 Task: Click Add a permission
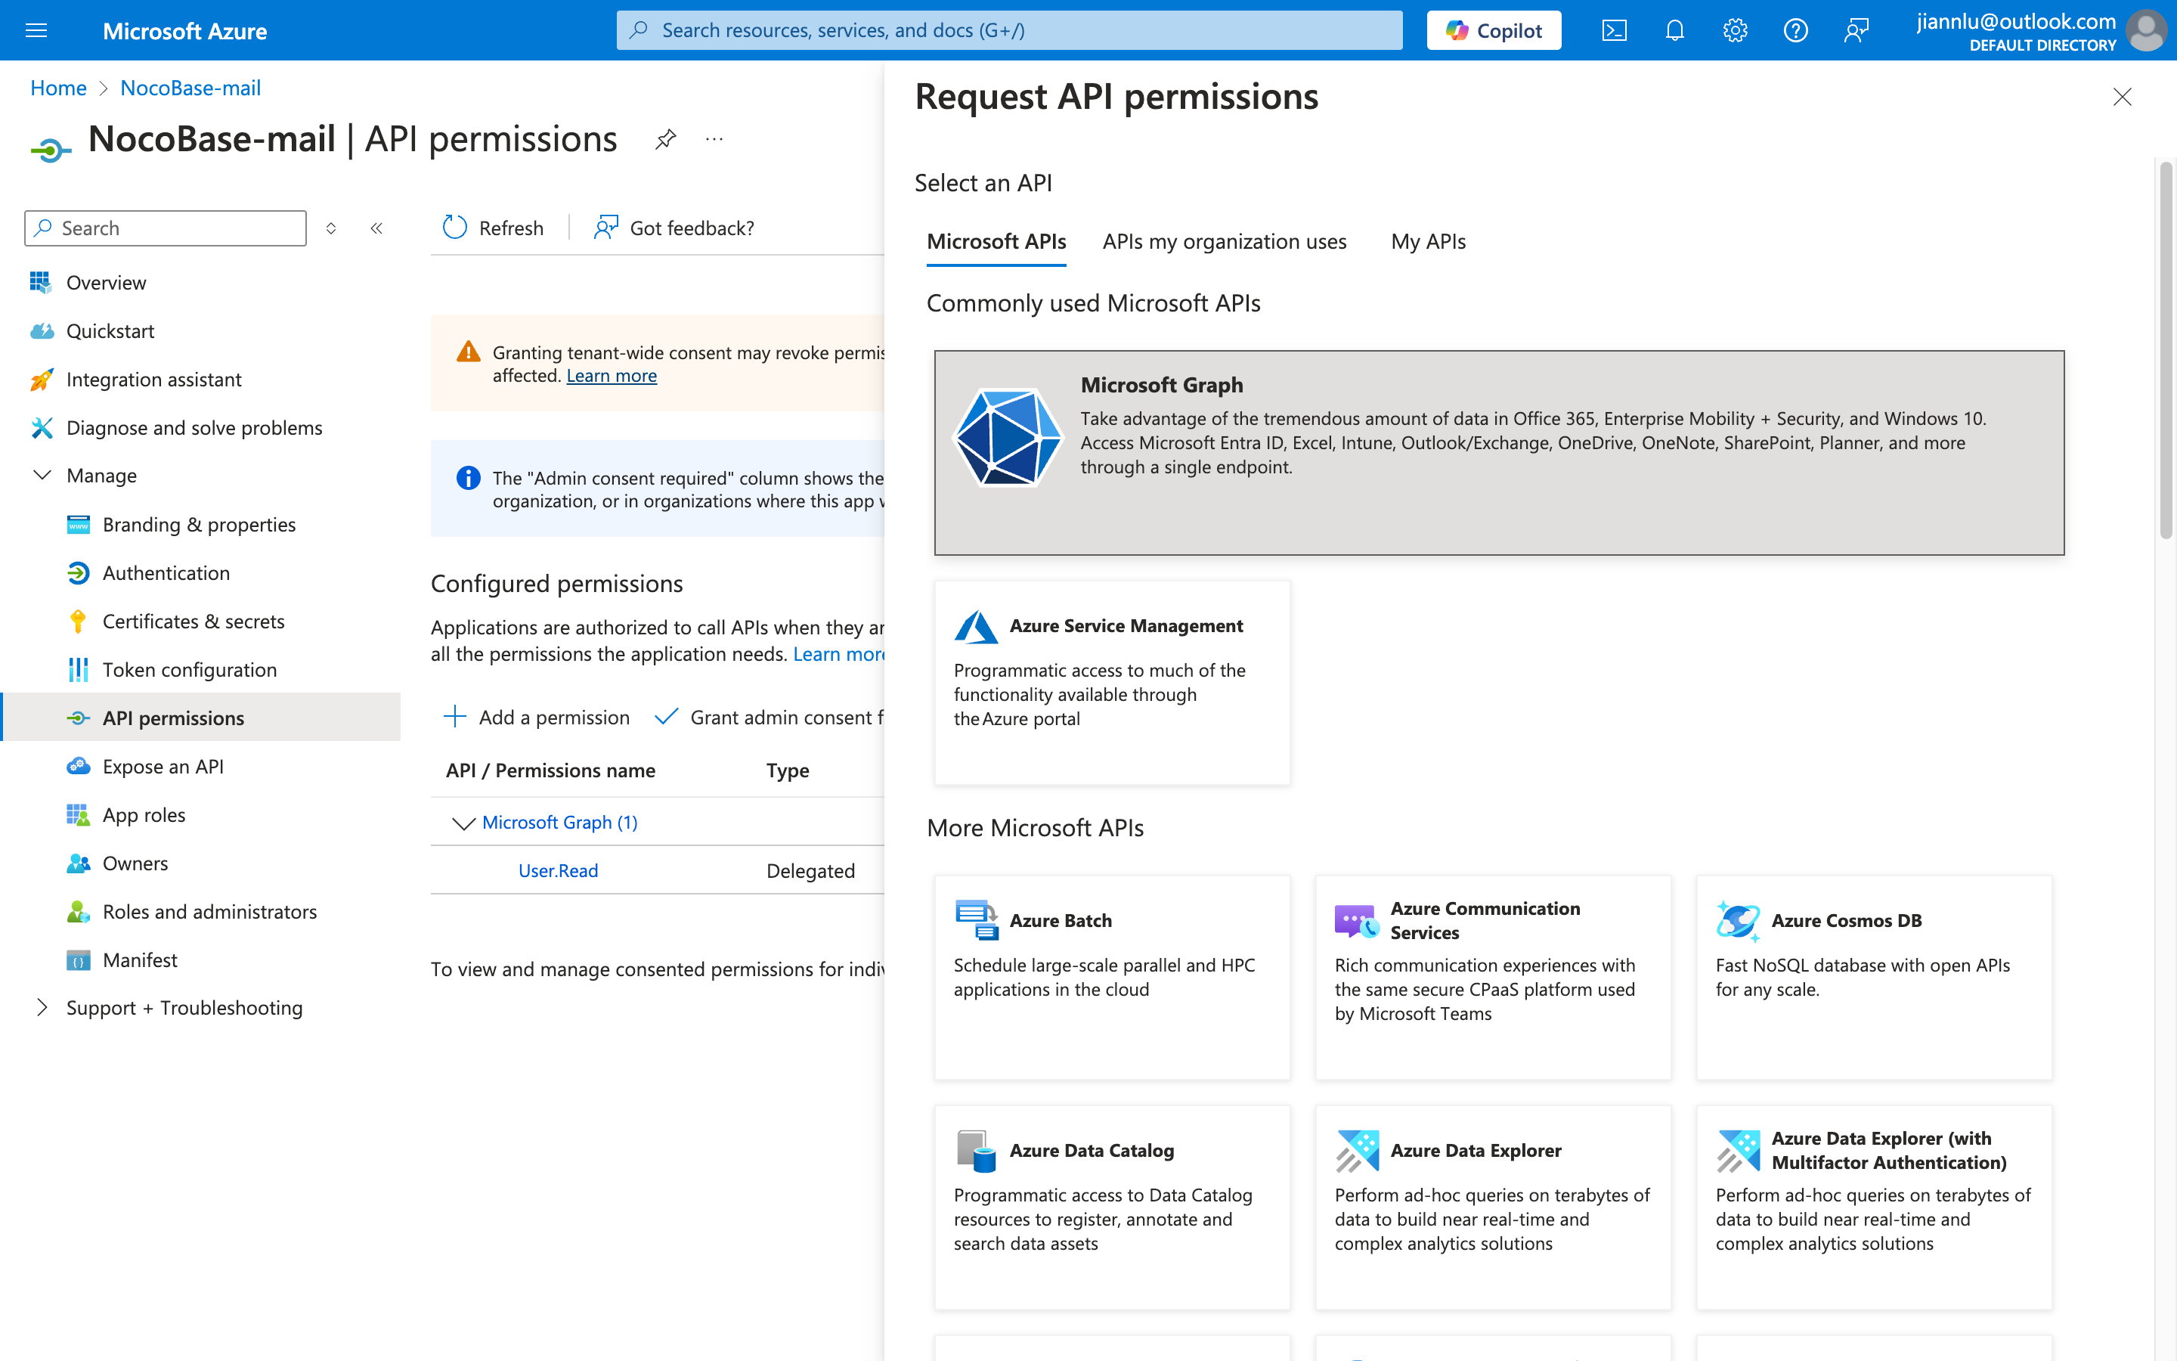pos(537,718)
